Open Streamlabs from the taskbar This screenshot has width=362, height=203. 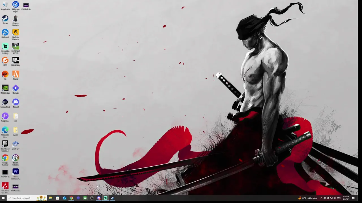click(x=105, y=198)
